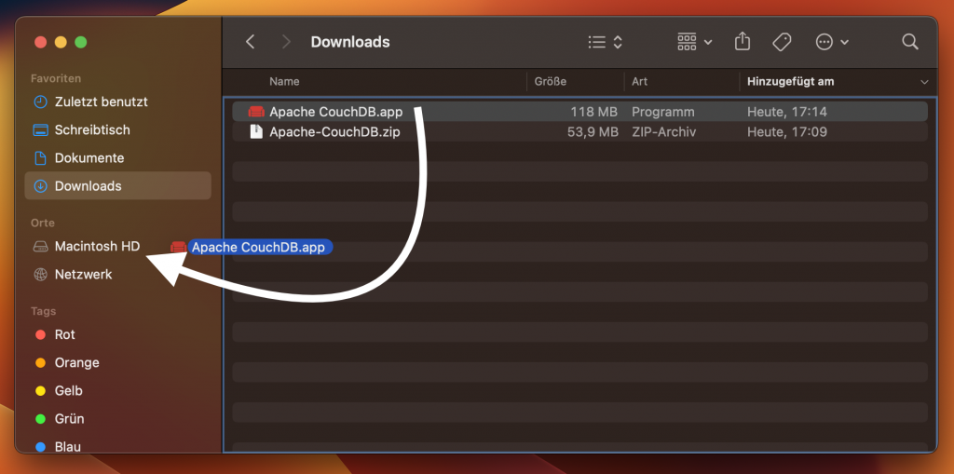Image resolution: width=954 pixels, height=474 pixels.
Task: Click the Macintosh HD drive icon
Action: (x=40, y=247)
